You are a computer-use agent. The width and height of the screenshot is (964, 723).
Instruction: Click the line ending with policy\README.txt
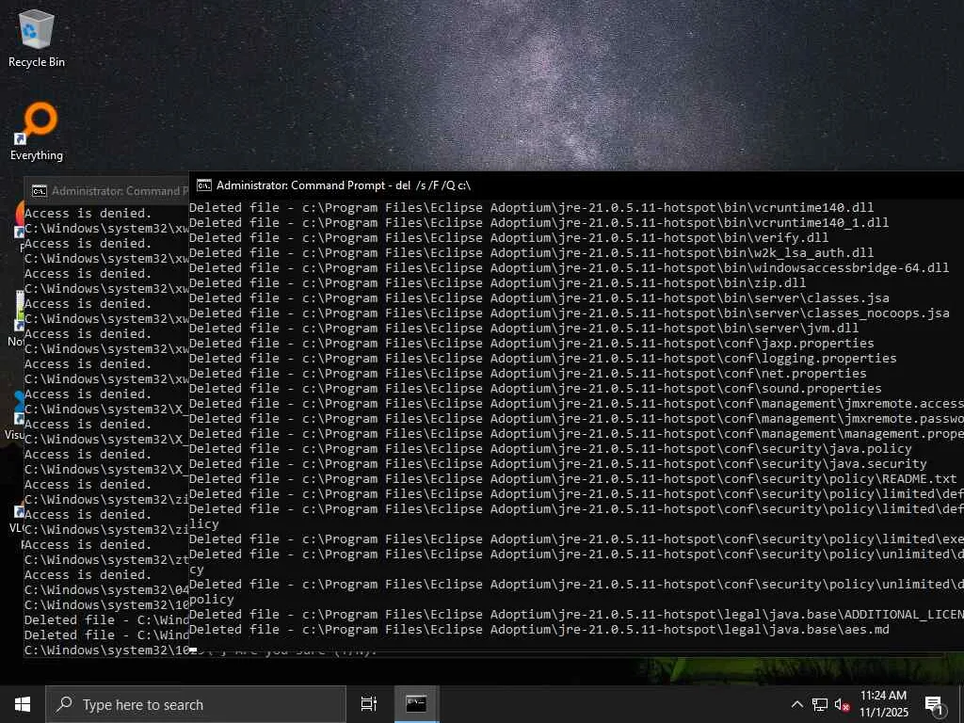click(573, 479)
